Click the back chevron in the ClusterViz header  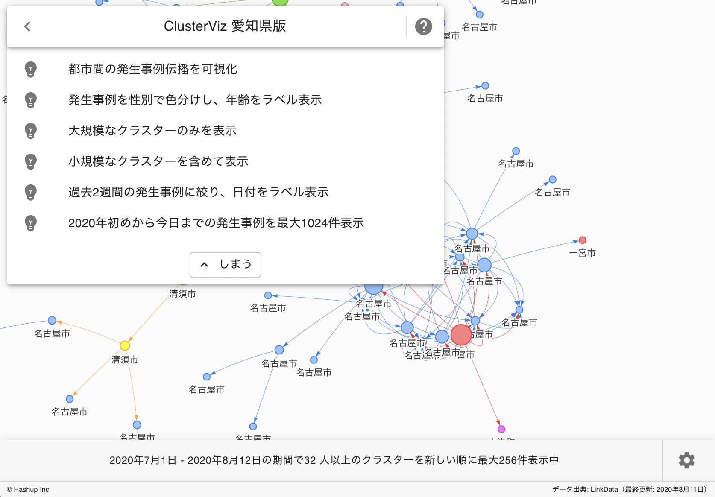coord(27,26)
